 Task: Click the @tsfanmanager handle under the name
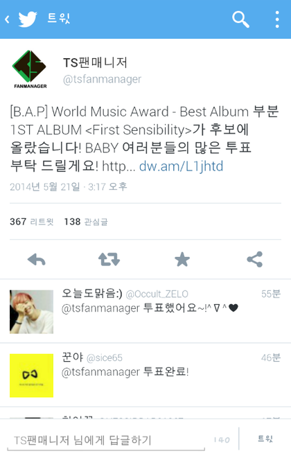103,79
